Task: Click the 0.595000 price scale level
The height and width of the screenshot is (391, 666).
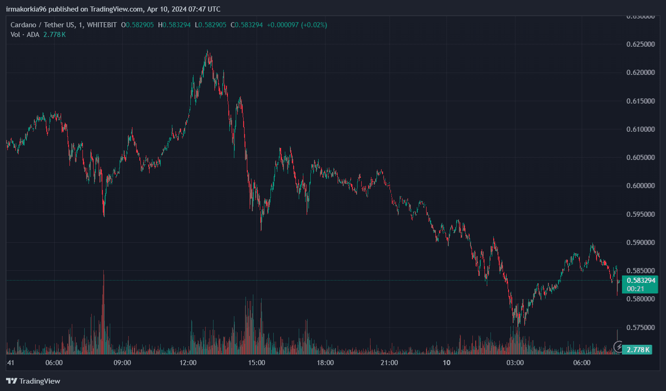Action: [x=641, y=214]
